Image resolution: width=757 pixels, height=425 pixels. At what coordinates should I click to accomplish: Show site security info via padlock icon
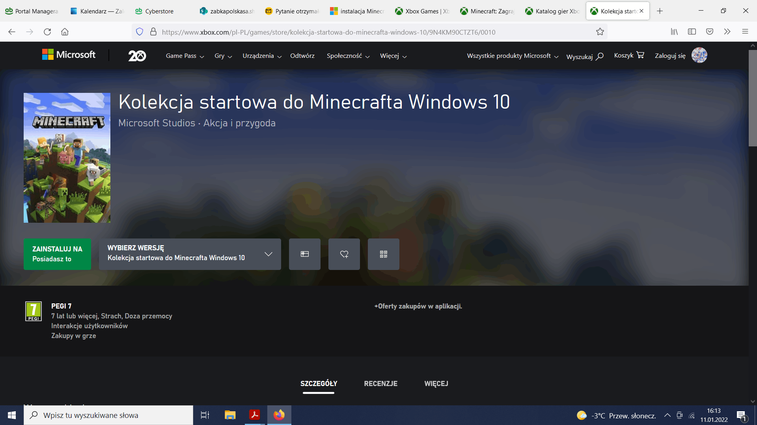click(x=153, y=32)
